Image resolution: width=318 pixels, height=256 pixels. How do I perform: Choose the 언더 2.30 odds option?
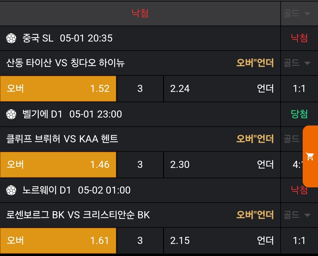point(222,165)
